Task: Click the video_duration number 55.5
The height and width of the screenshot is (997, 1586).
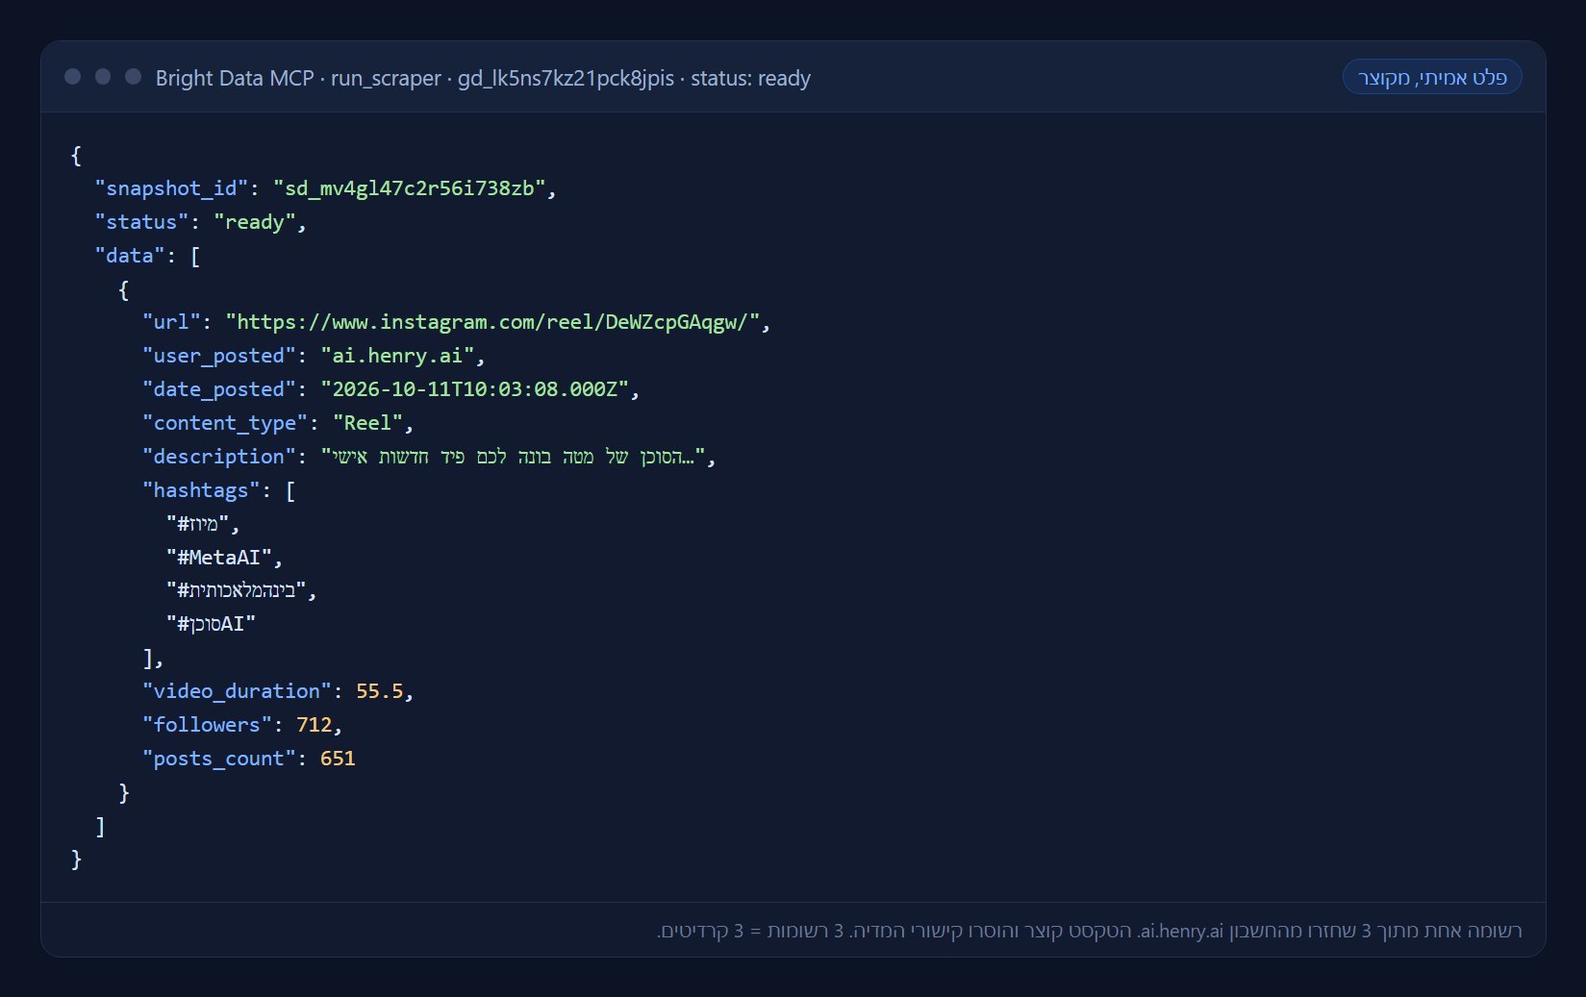Action: (x=379, y=691)
